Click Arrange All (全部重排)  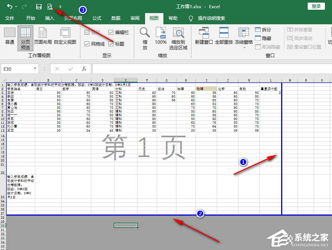(x=224, y=36)
